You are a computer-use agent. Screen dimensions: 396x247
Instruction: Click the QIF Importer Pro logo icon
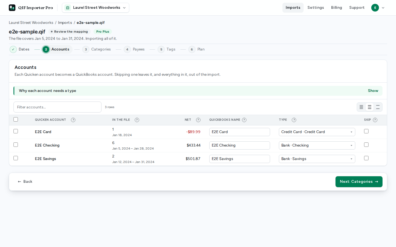[12, 8]
